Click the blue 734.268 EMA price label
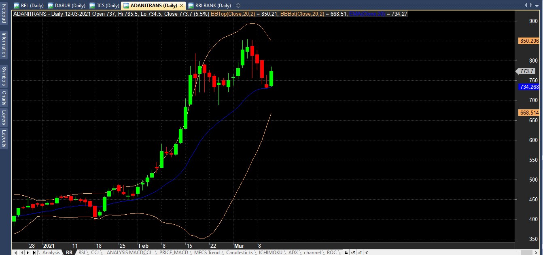 coord(529,87)
